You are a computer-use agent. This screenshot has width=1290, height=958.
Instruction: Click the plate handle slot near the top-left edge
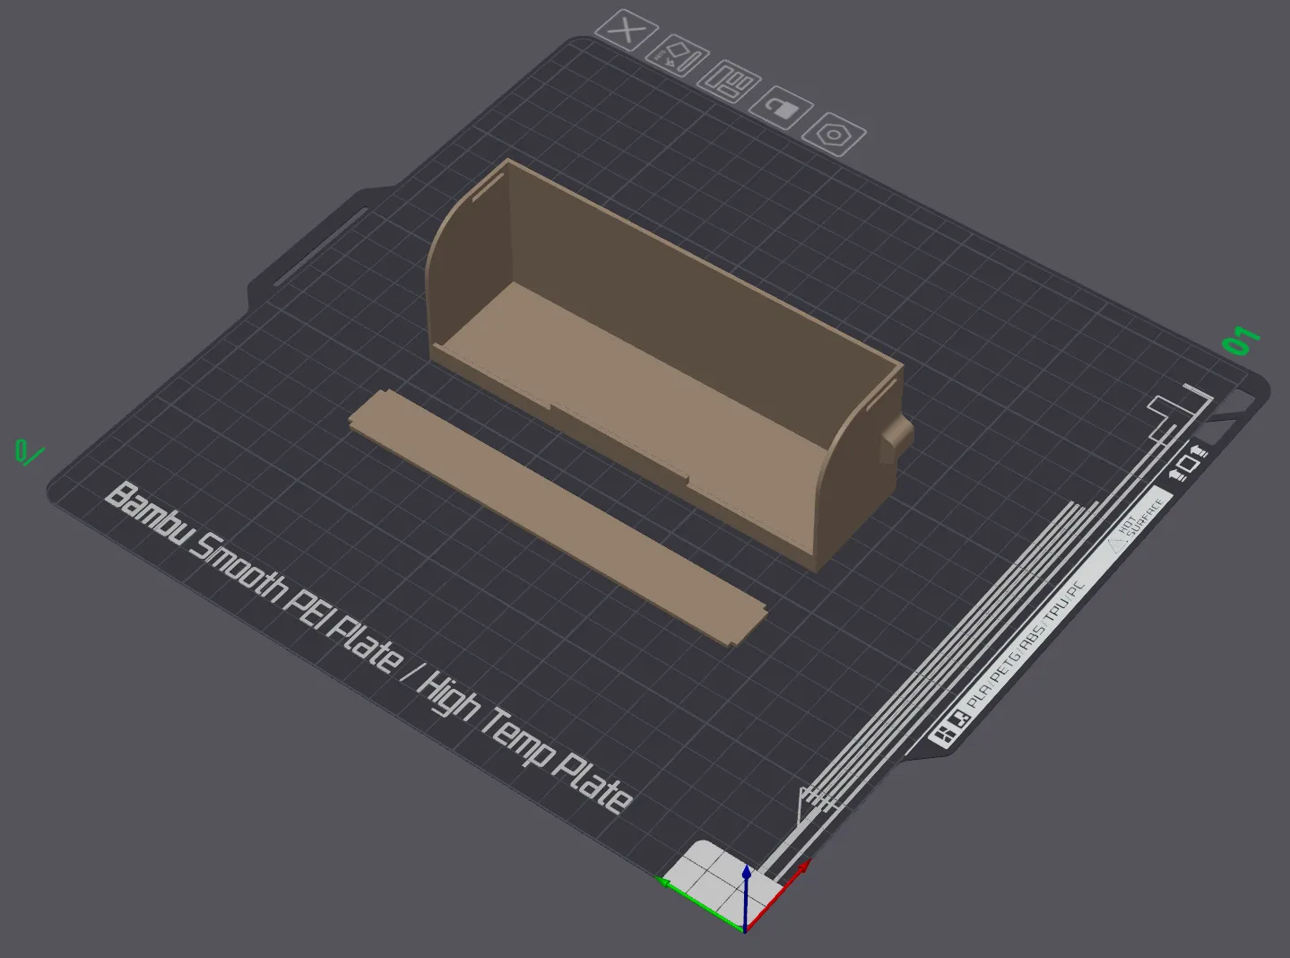point(320,247)
